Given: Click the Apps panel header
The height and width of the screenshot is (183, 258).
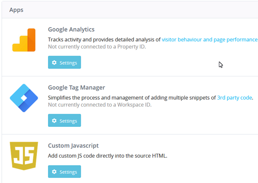Looking at the screenshot, I should 130,10.
